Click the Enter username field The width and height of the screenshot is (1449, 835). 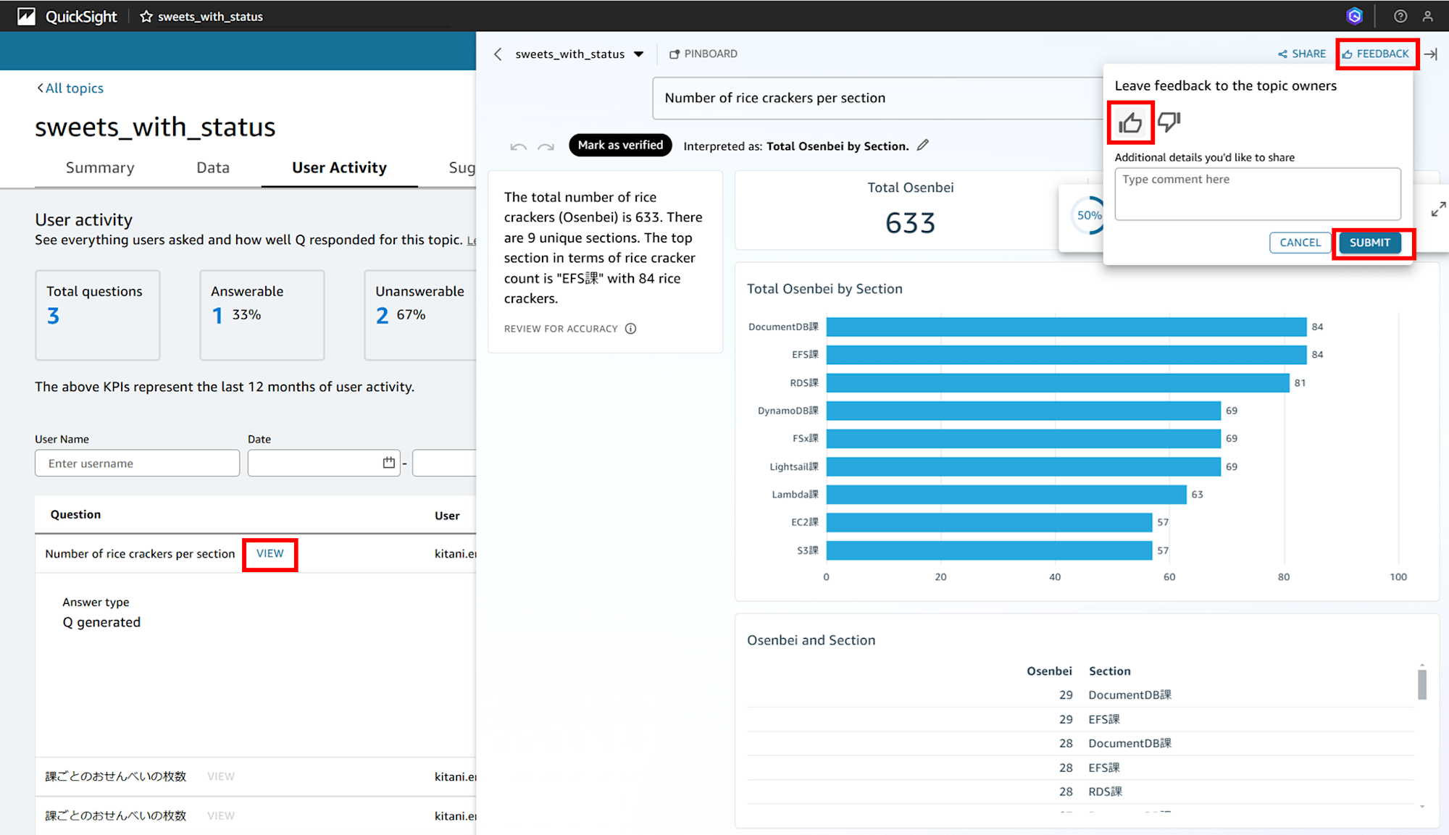(137, 463)
